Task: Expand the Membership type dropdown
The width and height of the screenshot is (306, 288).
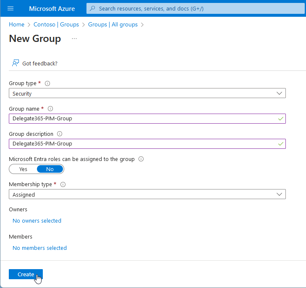Action: coord(147,195)
